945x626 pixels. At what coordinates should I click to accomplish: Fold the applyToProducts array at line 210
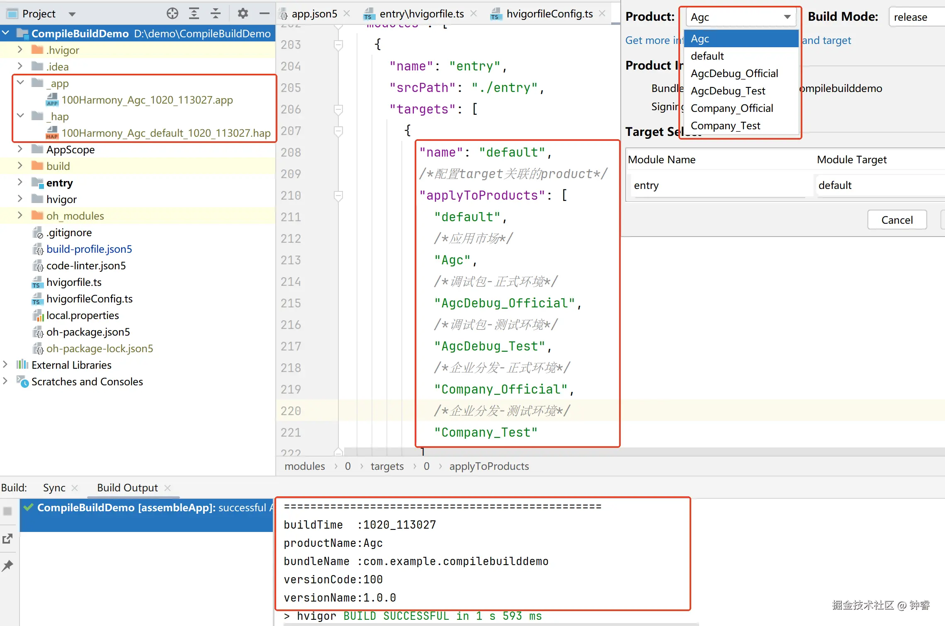click(x=338, y=195)
